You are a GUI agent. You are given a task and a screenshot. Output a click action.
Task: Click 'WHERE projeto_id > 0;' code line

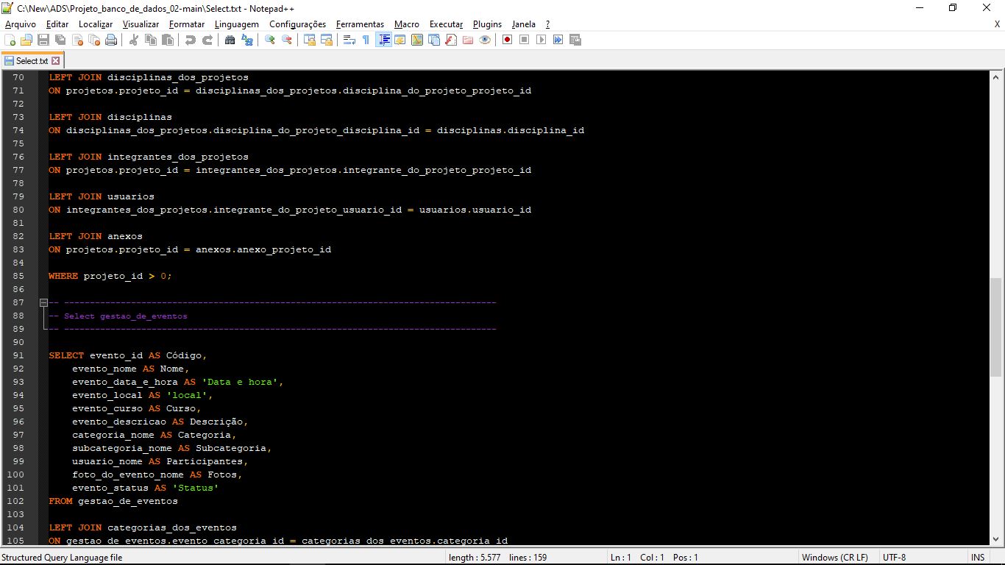pos(110,276)
